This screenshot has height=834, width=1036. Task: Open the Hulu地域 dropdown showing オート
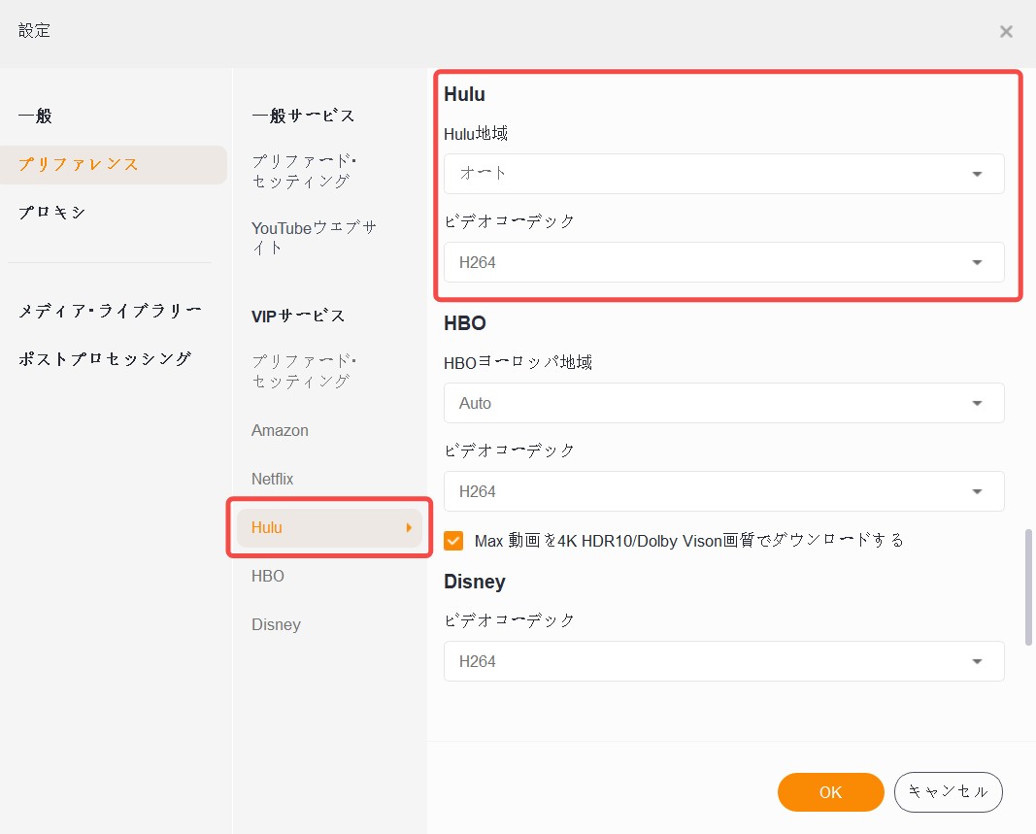724,174
